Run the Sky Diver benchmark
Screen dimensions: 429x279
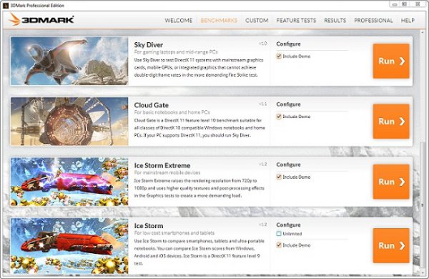pos(391,61)
